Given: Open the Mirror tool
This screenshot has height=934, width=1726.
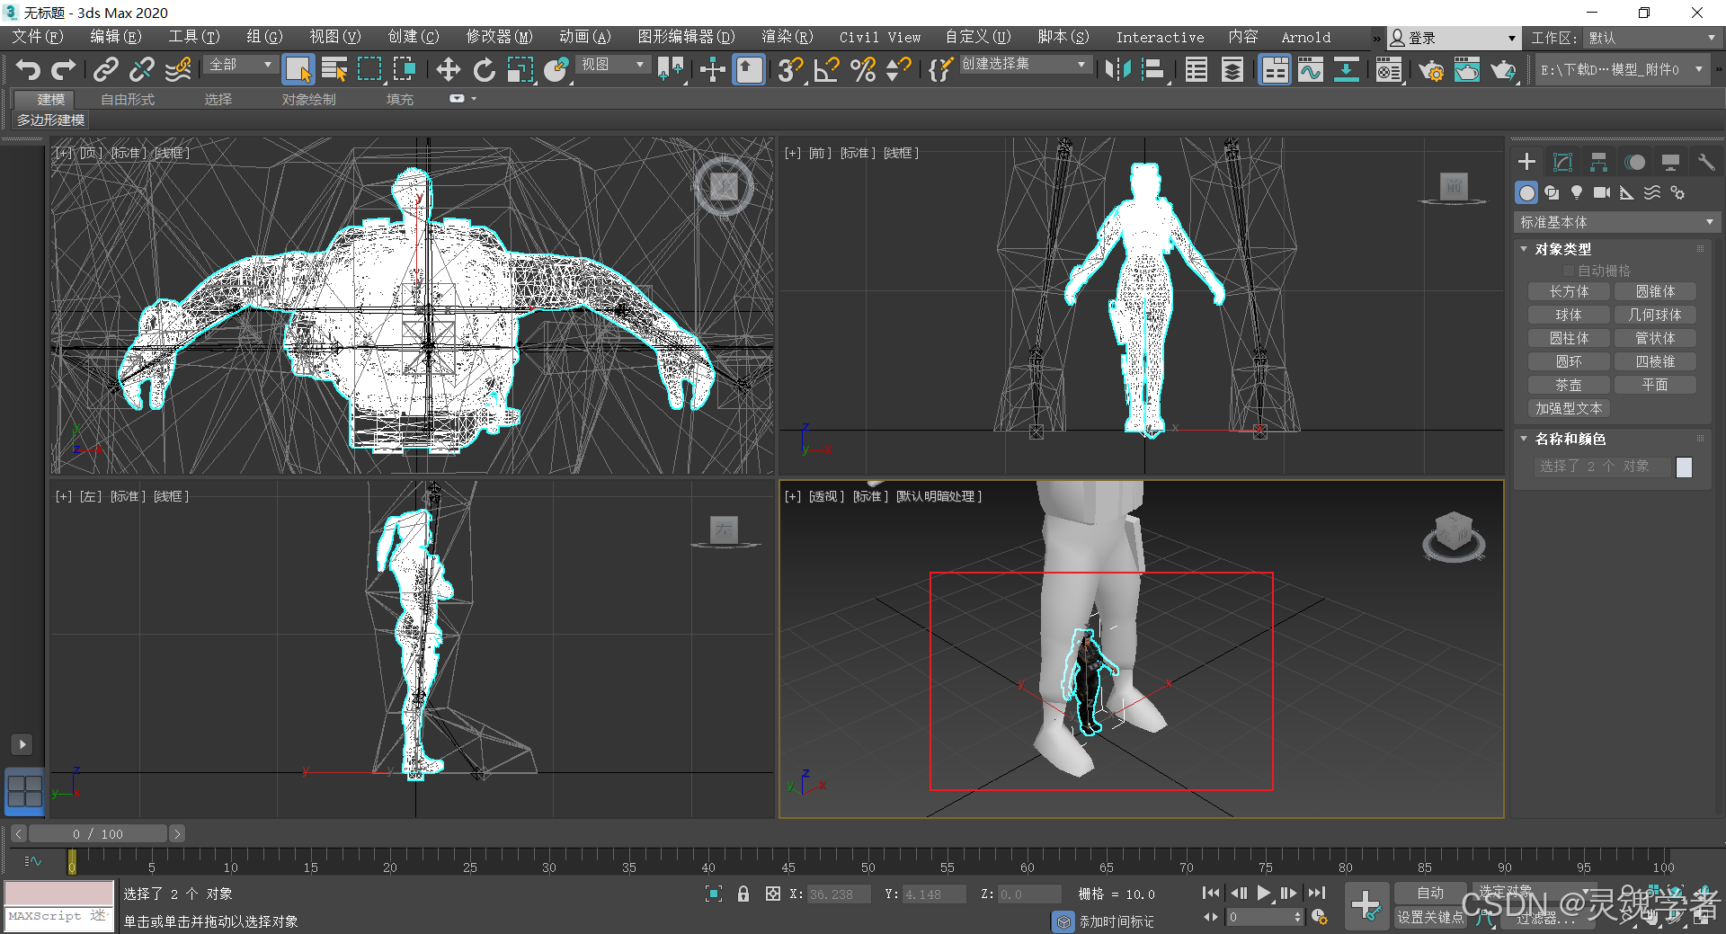Looking at the screenshot, I should click(1117, 69).
